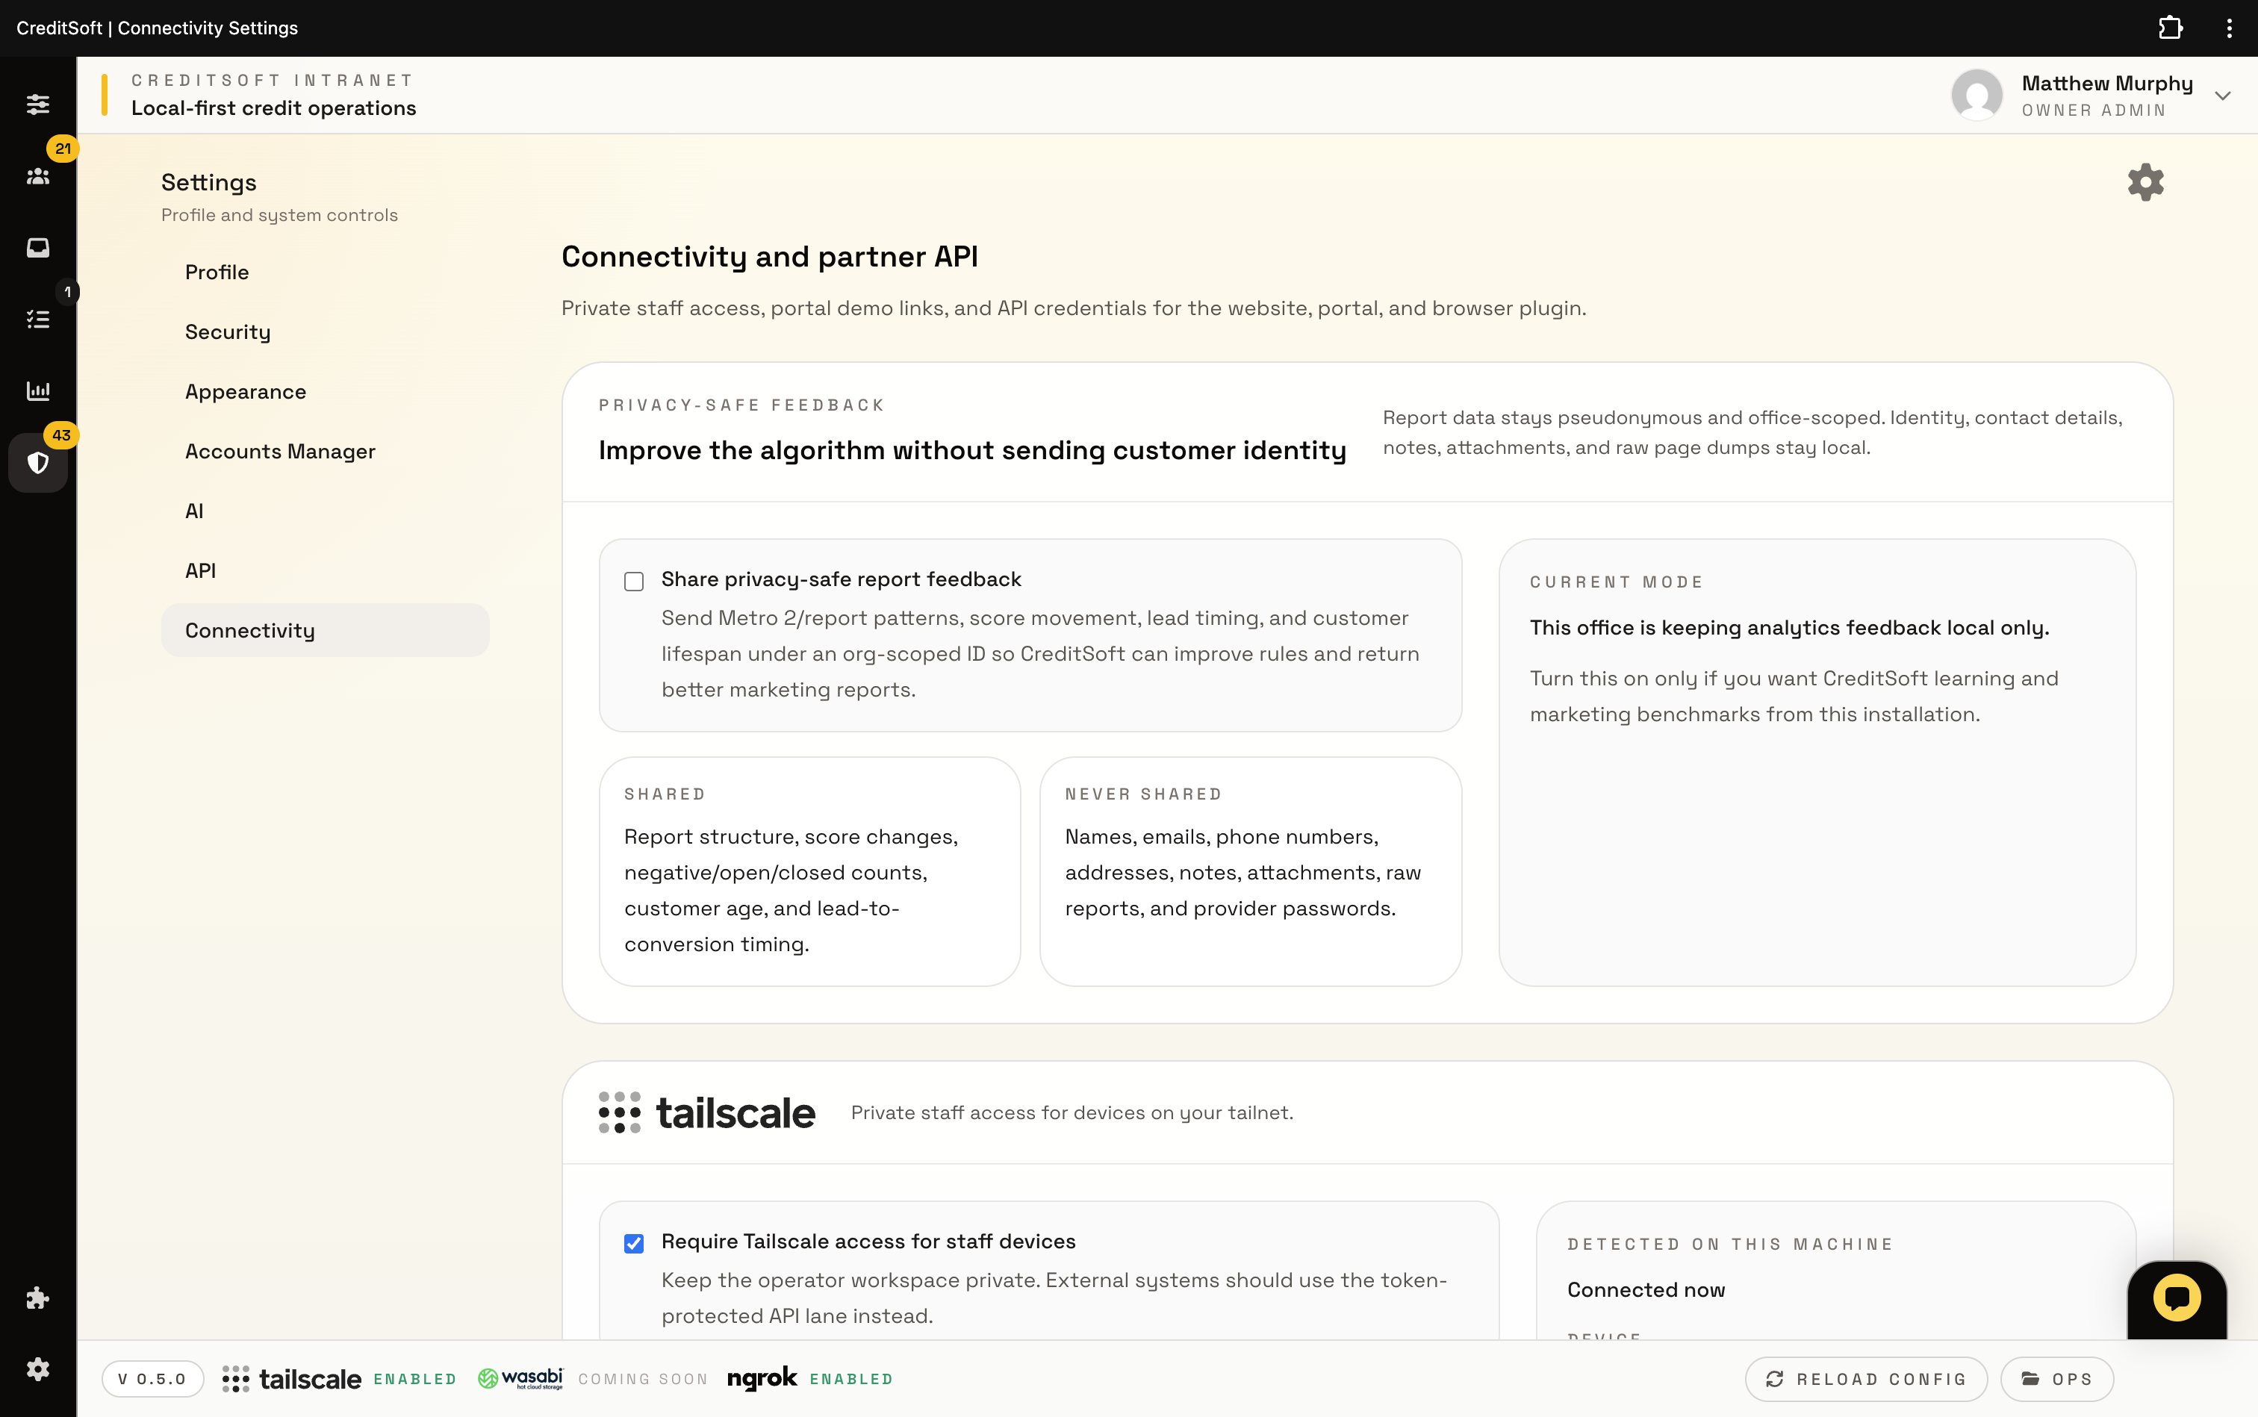Open the people icon with the 21 badge
This screenshot has width=2258, height=1417.
coord(37,176)
